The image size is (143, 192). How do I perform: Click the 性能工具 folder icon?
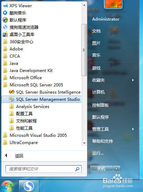click(12, 128)
